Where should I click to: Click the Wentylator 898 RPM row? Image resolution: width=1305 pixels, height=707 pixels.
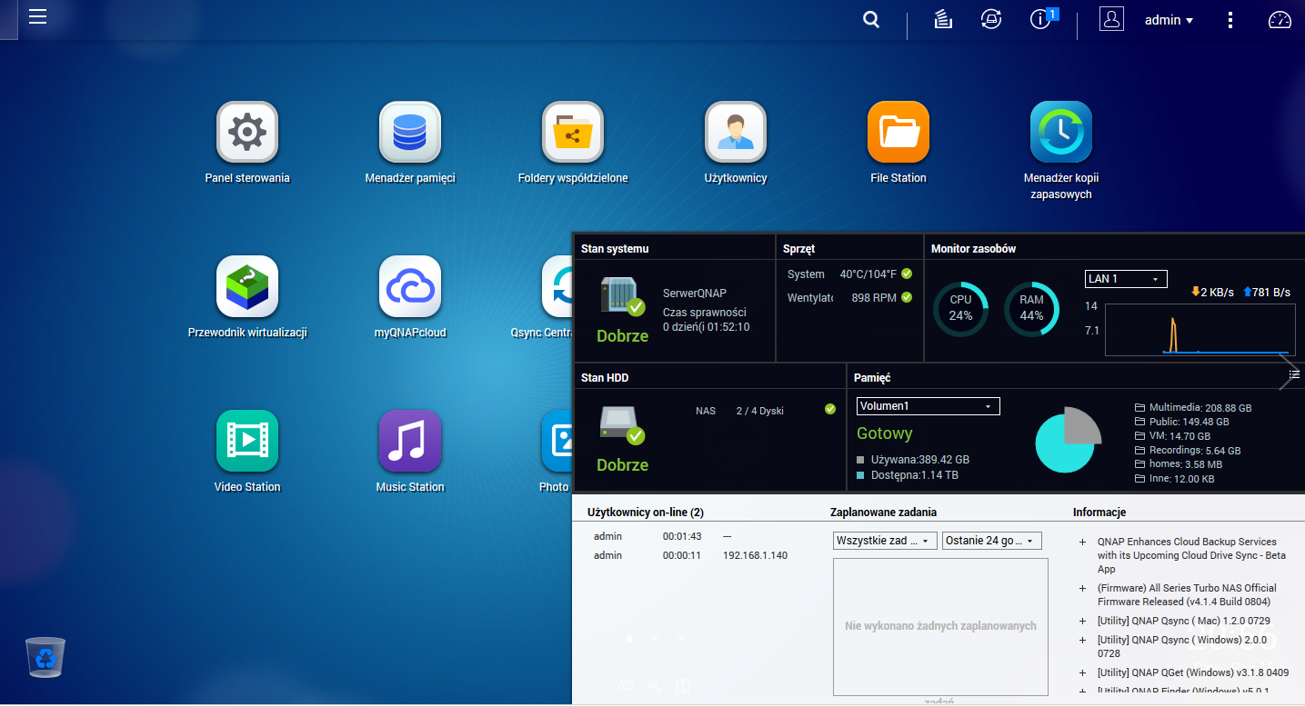849,297
